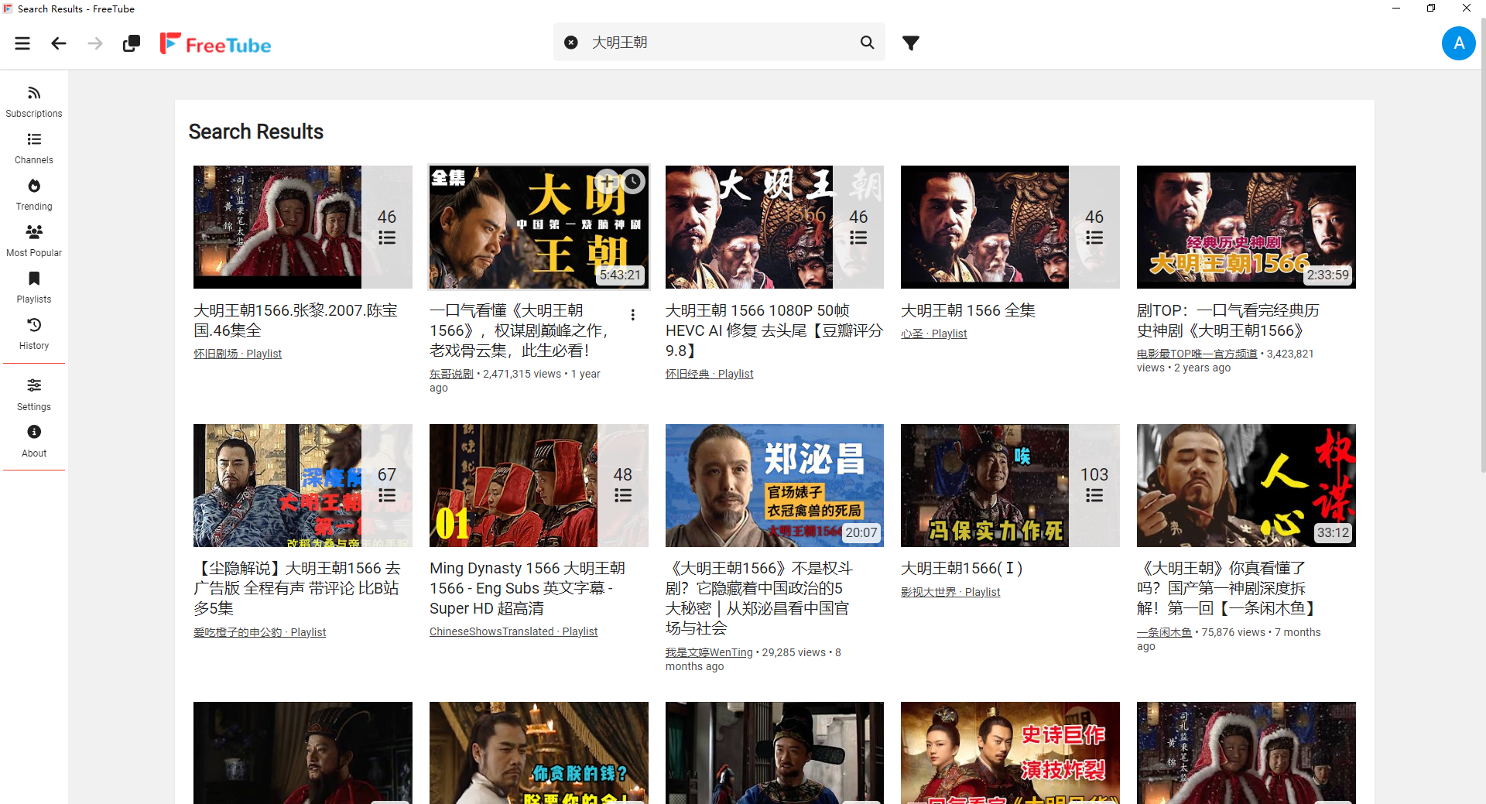Play the 你贪朕的钱 thumbnail in third row
1486x804 pixels.
point(539,753)
